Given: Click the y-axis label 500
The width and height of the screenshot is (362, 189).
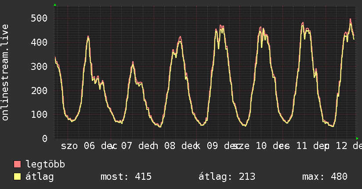Looking at the screenshot, I should (39, 18).
